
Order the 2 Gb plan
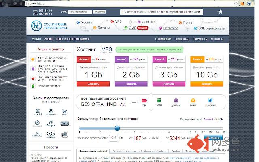point(131,84)
